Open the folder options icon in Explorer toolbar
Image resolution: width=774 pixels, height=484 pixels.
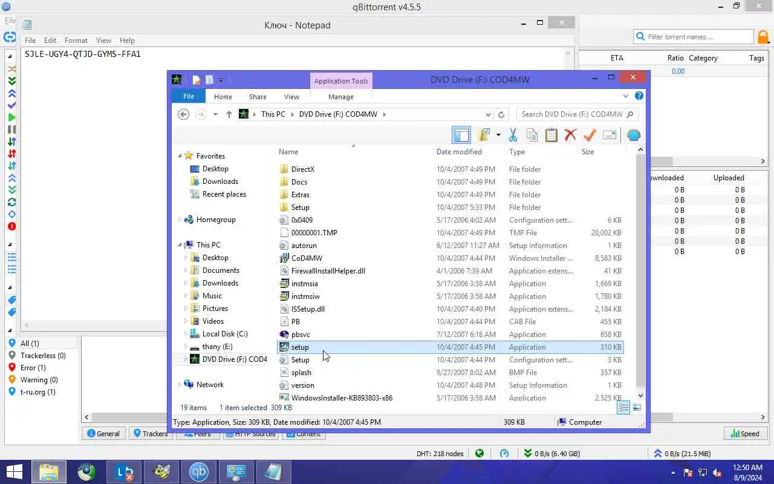pos(484,135)
